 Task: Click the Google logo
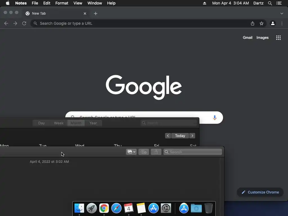[144, 87]
